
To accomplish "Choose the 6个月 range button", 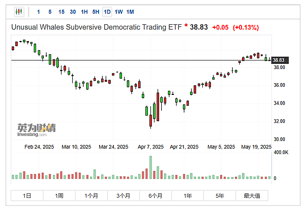I will [156, 196].
